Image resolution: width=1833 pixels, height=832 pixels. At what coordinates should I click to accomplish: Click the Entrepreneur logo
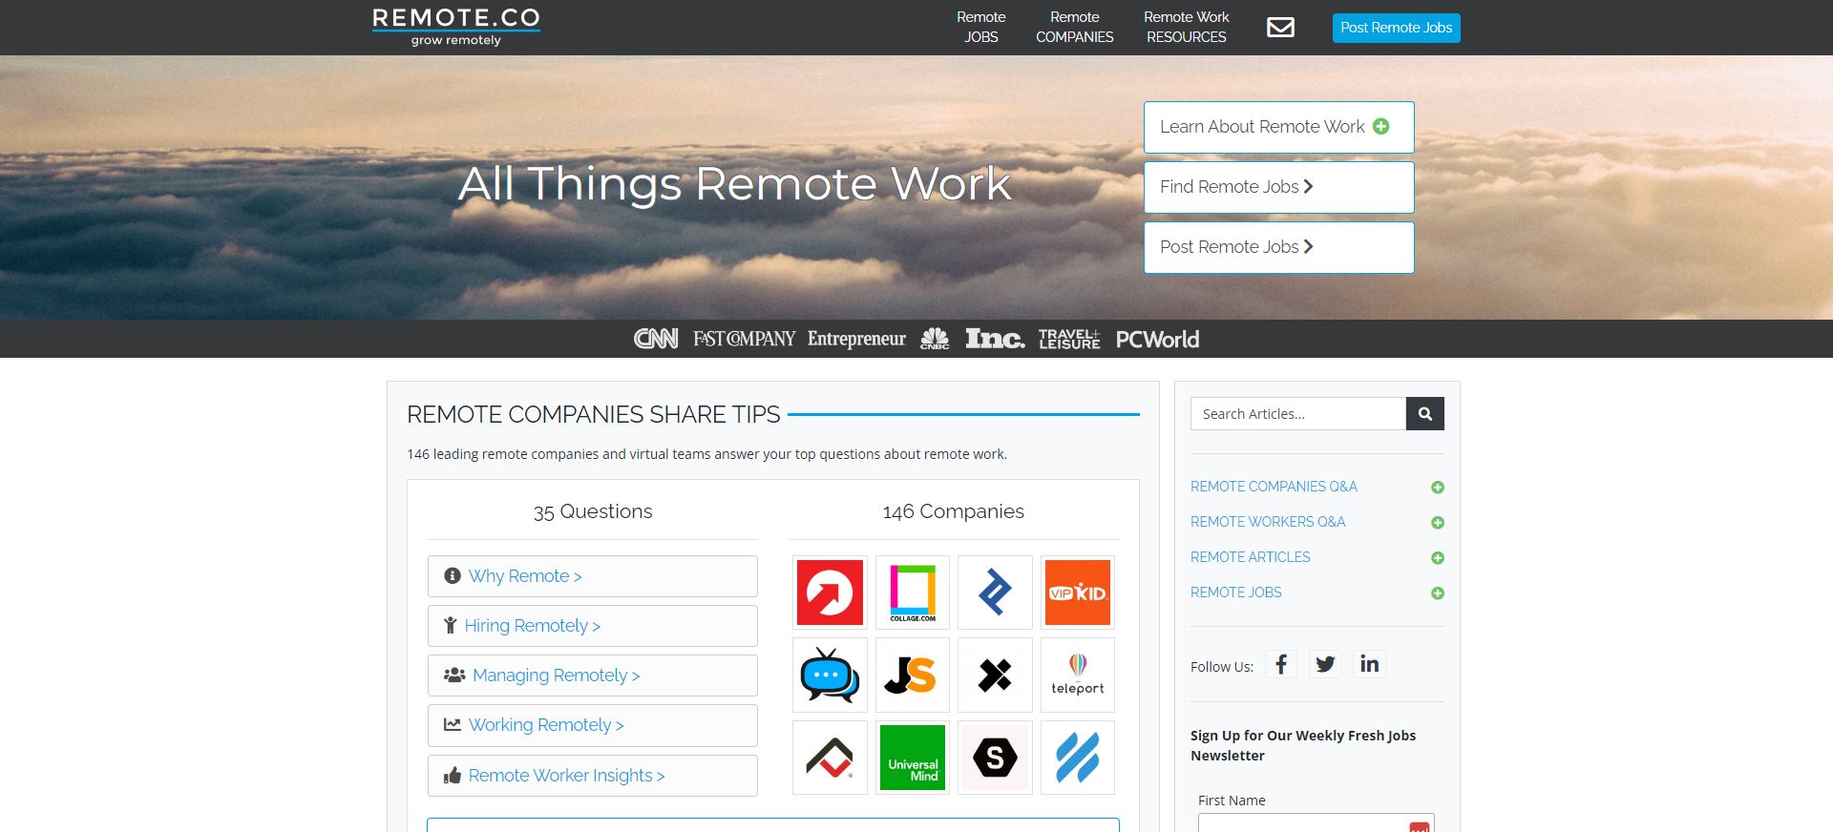(856, 339)
